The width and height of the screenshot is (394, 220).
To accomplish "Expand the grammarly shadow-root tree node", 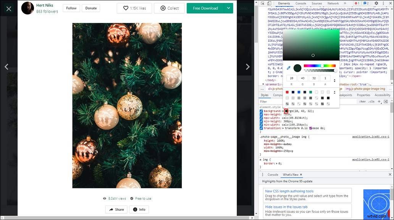I will (x=262, y=84).
